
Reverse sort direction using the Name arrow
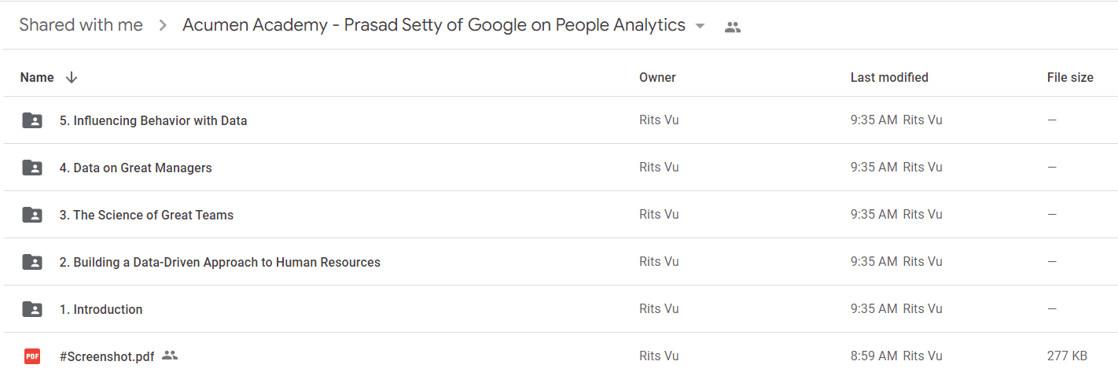click(72, 77)
